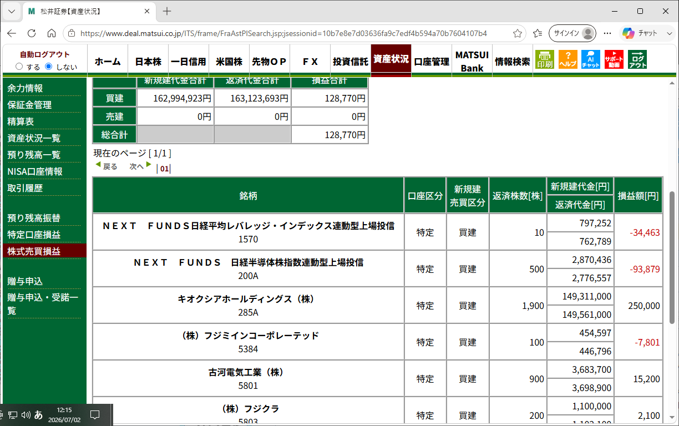Screen dimensions: 679x426
Task: Click the 印刷 print icon
Action: pos(545,59)
